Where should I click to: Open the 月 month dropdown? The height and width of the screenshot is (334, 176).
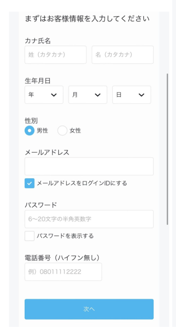click(88, 95)
